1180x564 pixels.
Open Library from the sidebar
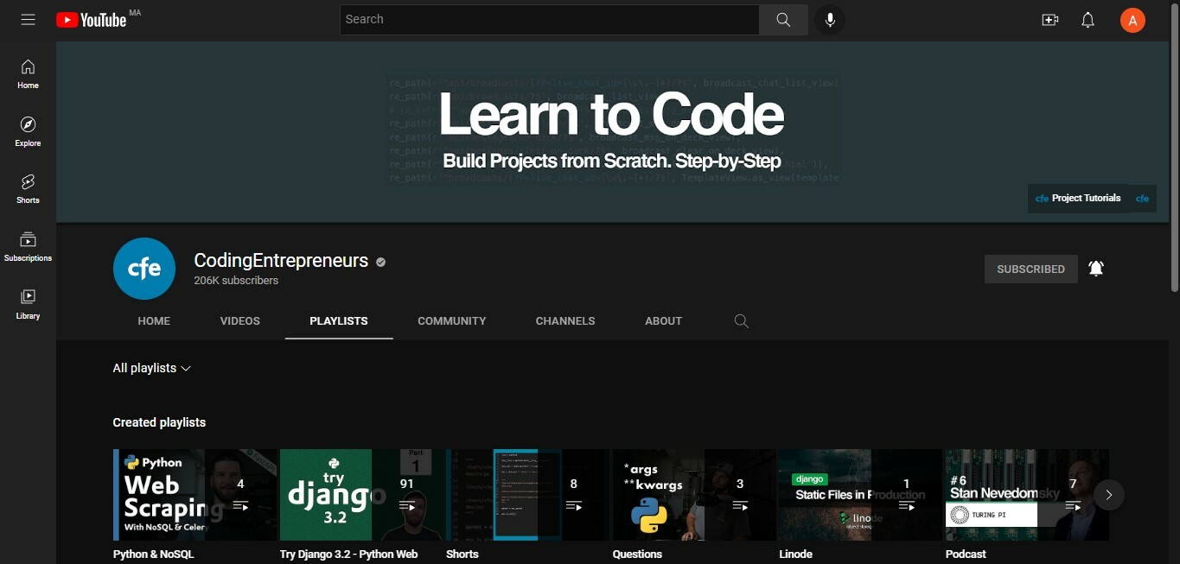coord(27,304)
